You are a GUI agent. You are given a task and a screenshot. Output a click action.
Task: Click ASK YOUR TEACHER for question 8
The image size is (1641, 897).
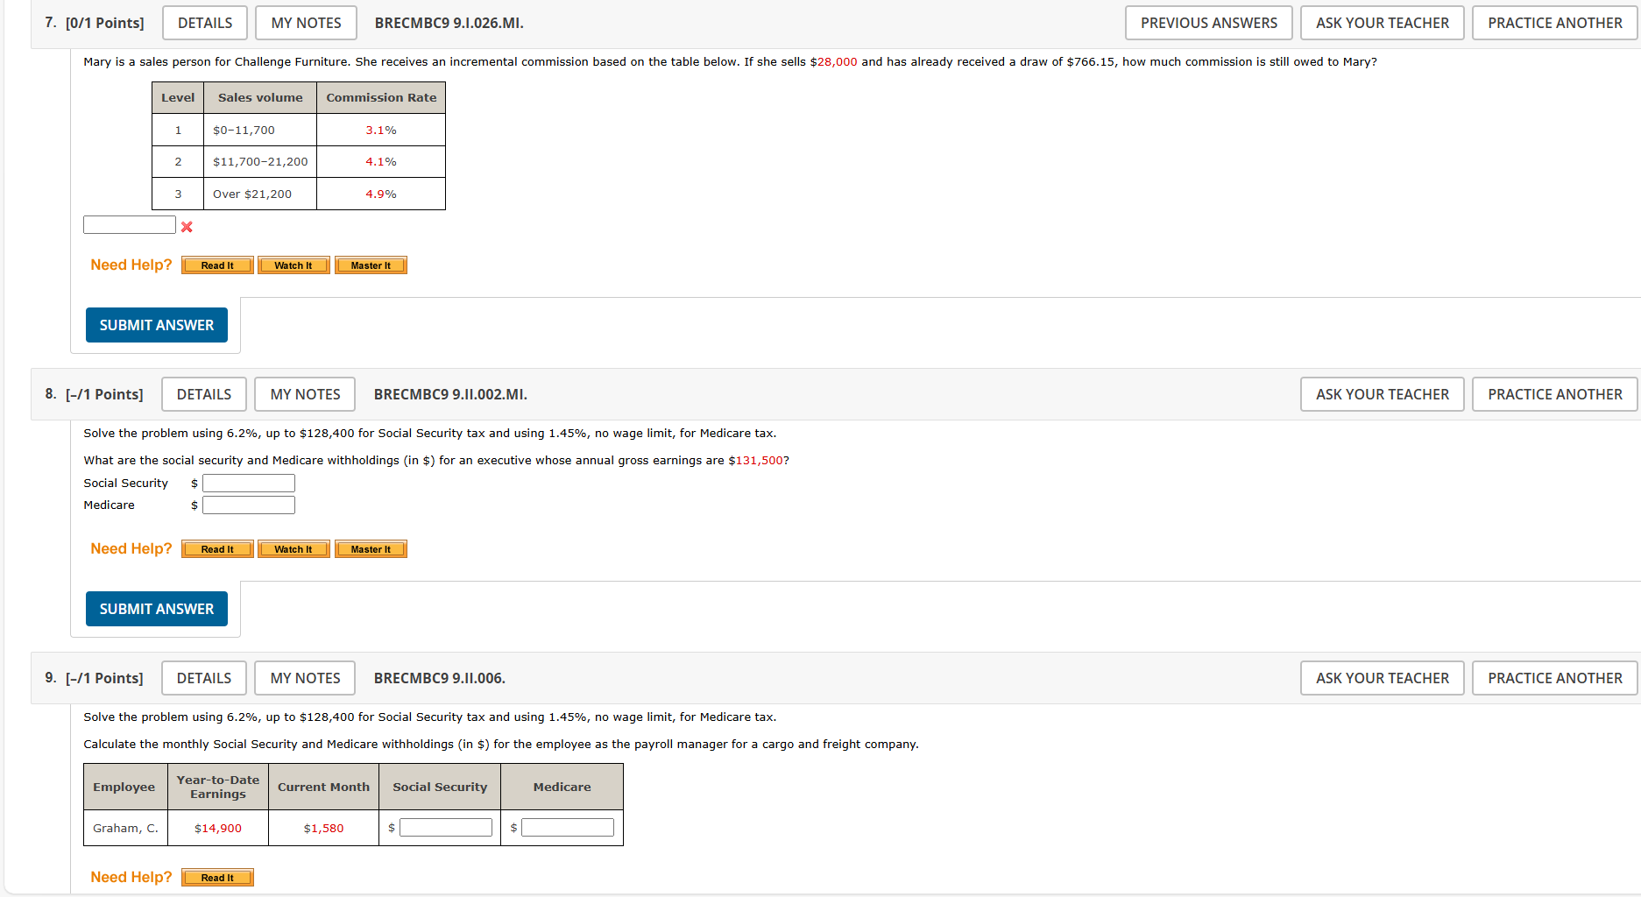pos(1382,394)
